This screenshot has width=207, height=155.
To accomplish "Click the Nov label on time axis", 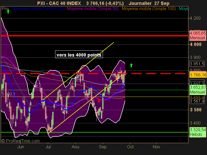I will click(x=156, y=147).
